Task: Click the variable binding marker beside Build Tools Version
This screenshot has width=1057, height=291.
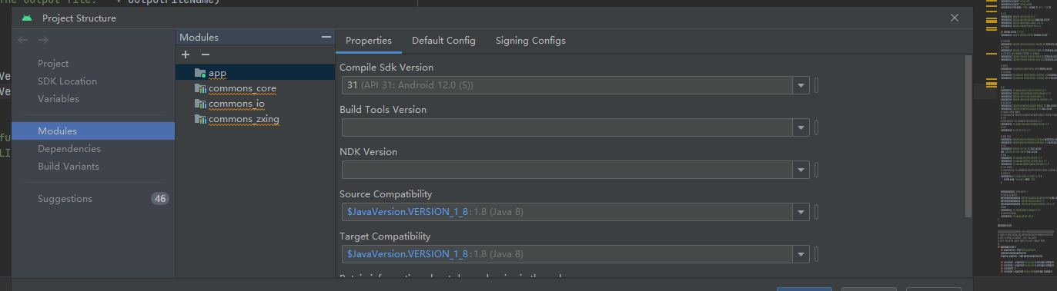Action: point(816,127)
